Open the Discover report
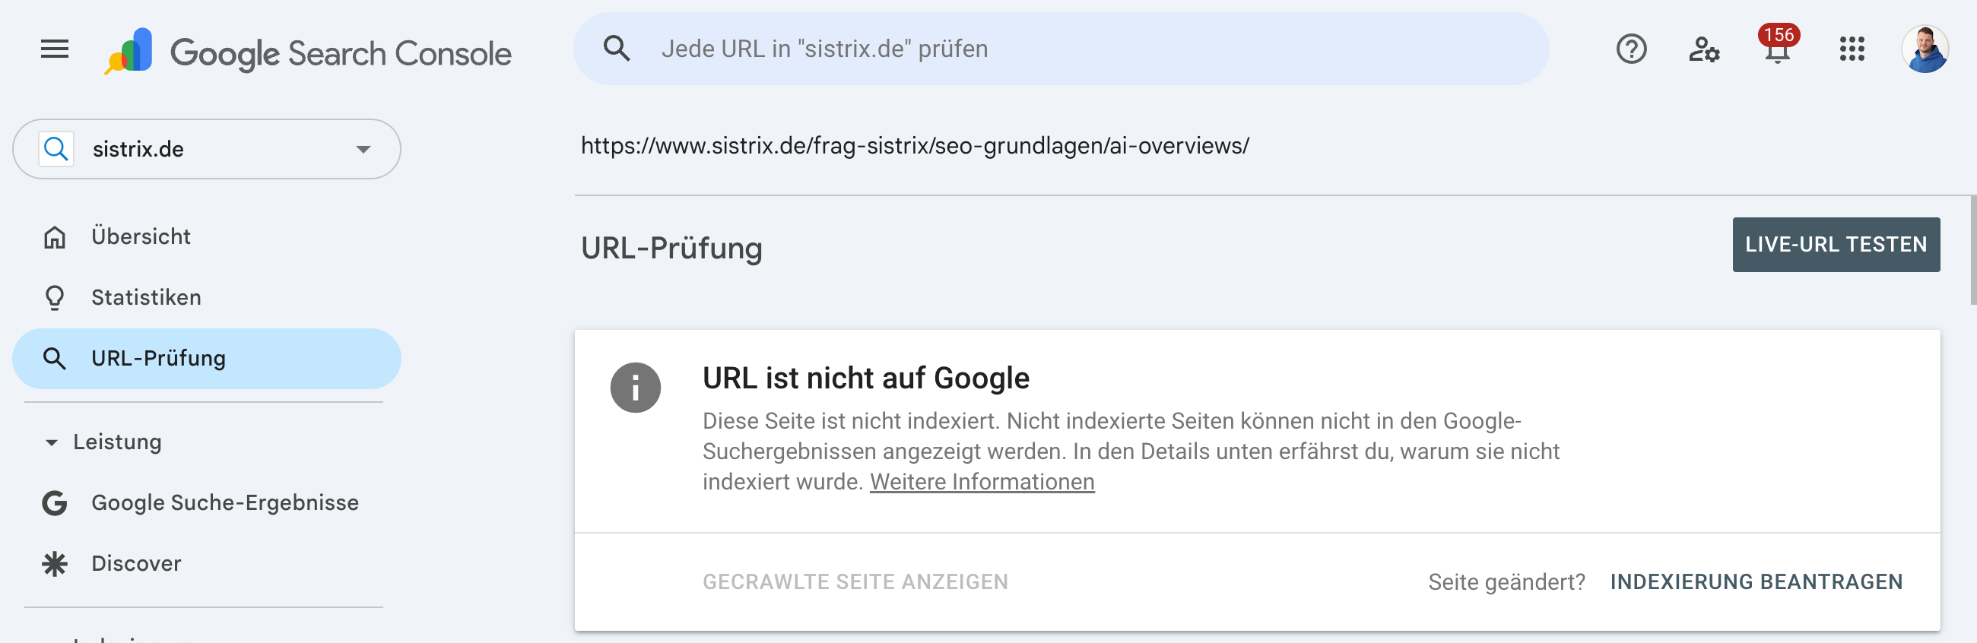 pos(207,563)
